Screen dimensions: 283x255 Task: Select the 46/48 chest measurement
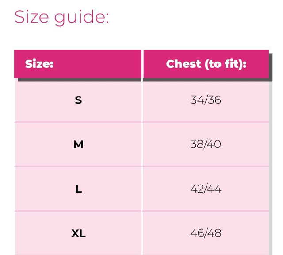tap(206, 233)
